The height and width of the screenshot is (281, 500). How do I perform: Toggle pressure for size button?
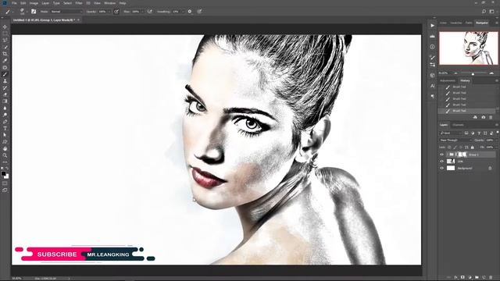[x=199, y=12]
